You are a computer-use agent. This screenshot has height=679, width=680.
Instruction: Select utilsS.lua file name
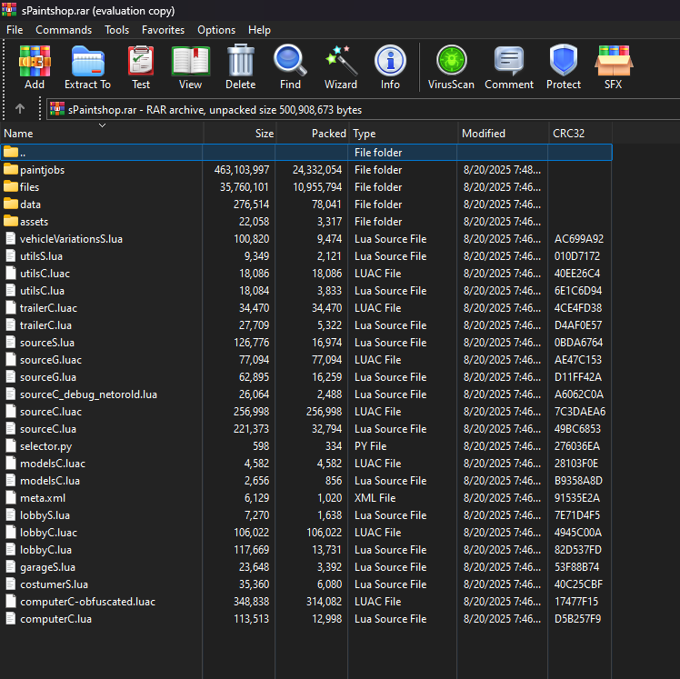click(41, 256)
